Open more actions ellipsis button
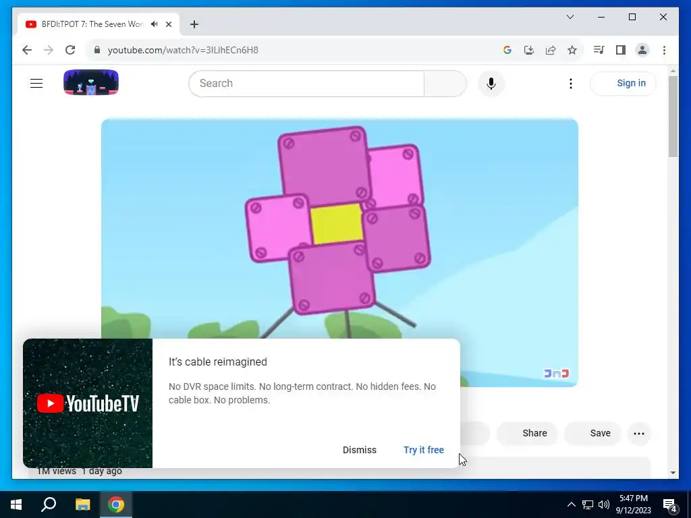 (x=639, y=434)
